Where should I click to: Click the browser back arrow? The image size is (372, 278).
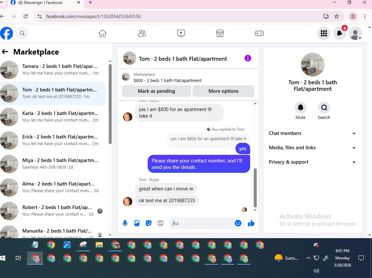click(2, 16)
